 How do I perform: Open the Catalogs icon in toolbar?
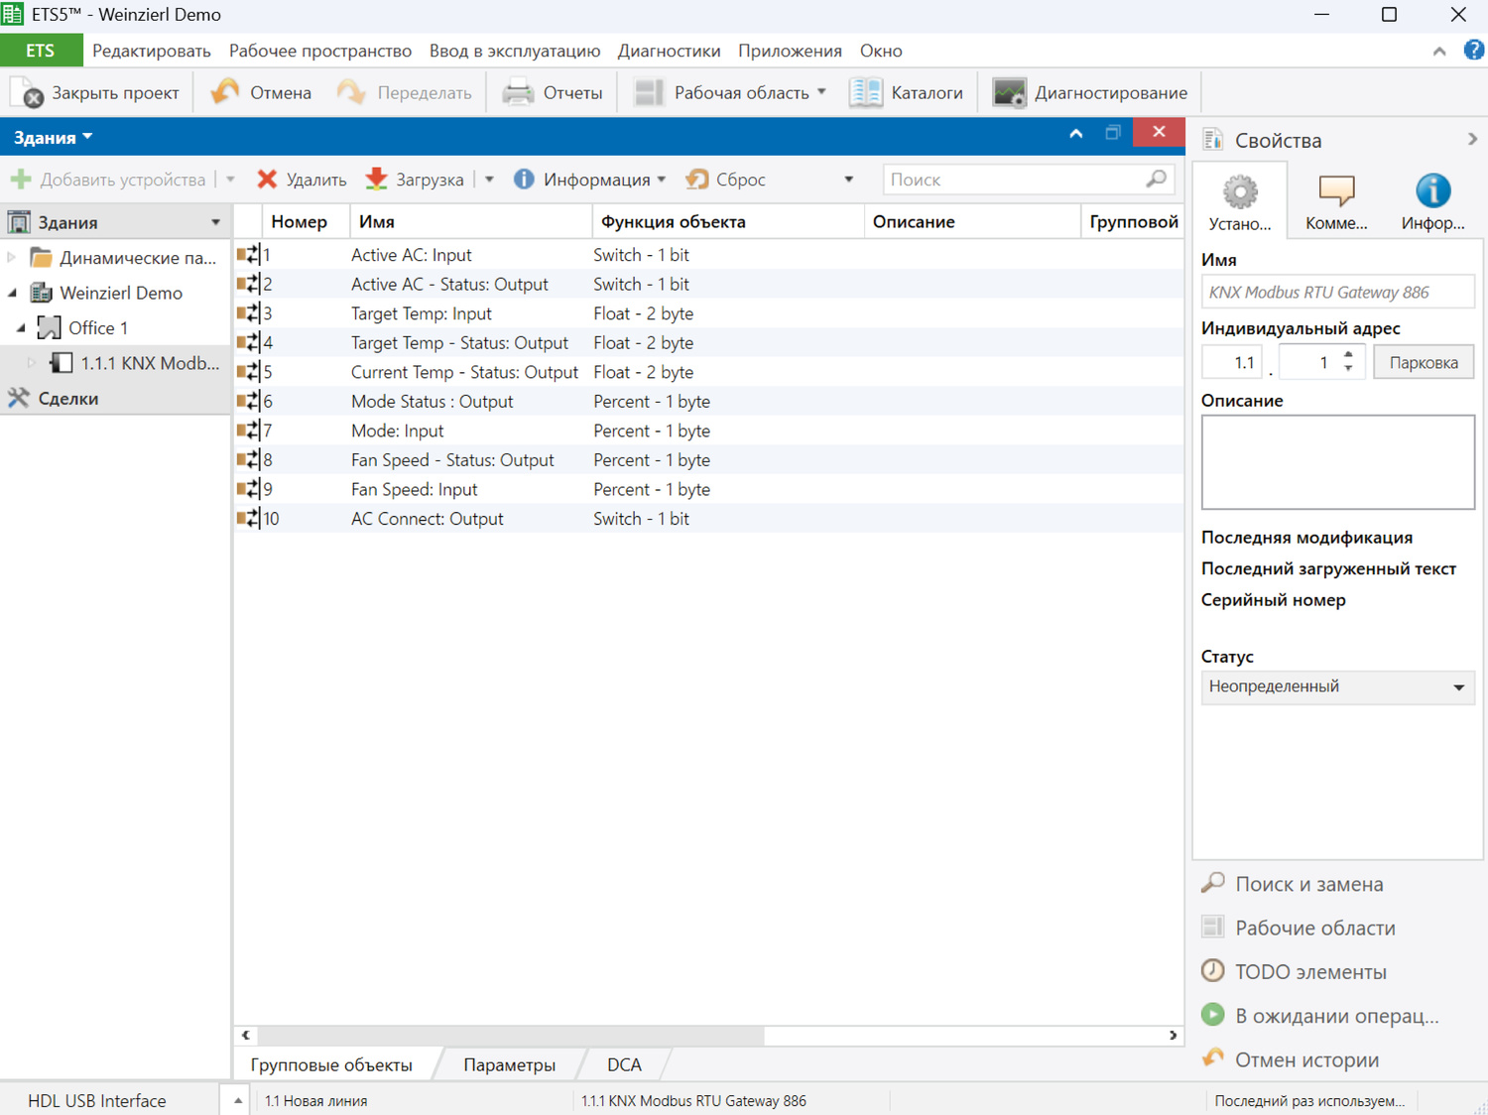pos(865,93)
